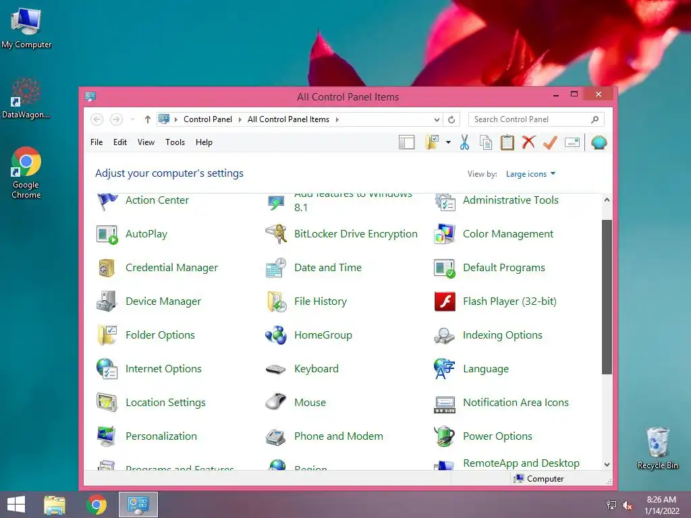Image resolution: width=691 pixels, height=518 pixels.
Task: Click the Search Control Panel field
Action: click(x=536, y=119)
